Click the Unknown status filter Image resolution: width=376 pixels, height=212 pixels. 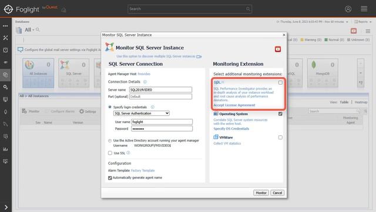click(358, 39)
